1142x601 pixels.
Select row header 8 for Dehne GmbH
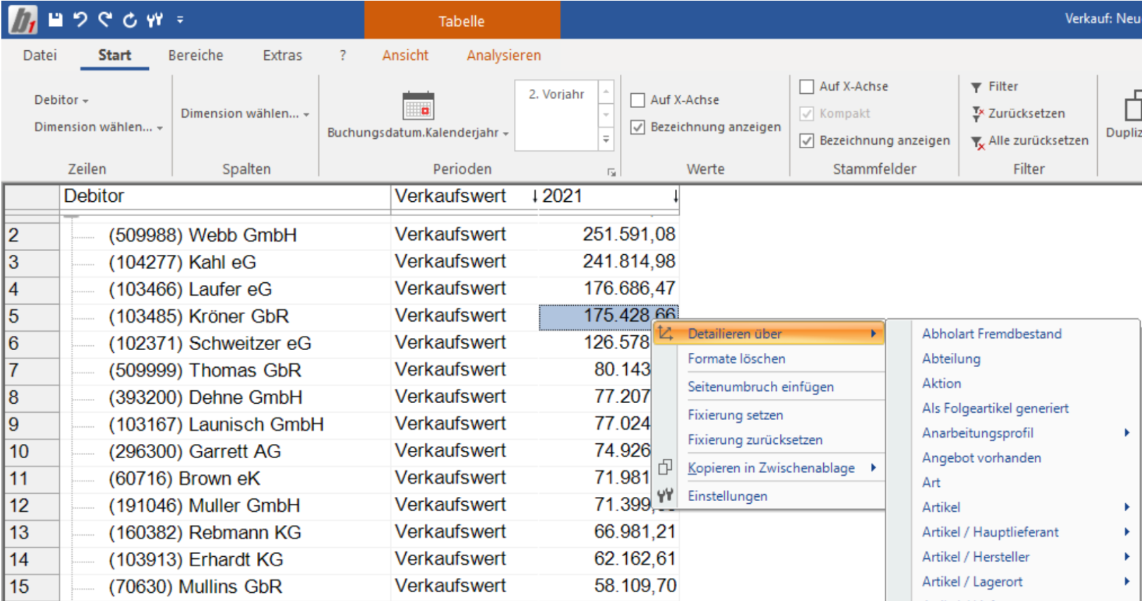point(31,397)
